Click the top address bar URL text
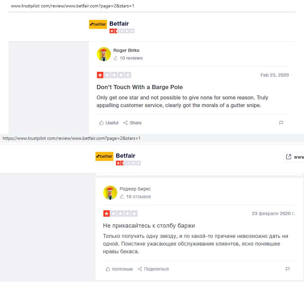Viewport: 304px width, 284px height. [x=72, y=6]
